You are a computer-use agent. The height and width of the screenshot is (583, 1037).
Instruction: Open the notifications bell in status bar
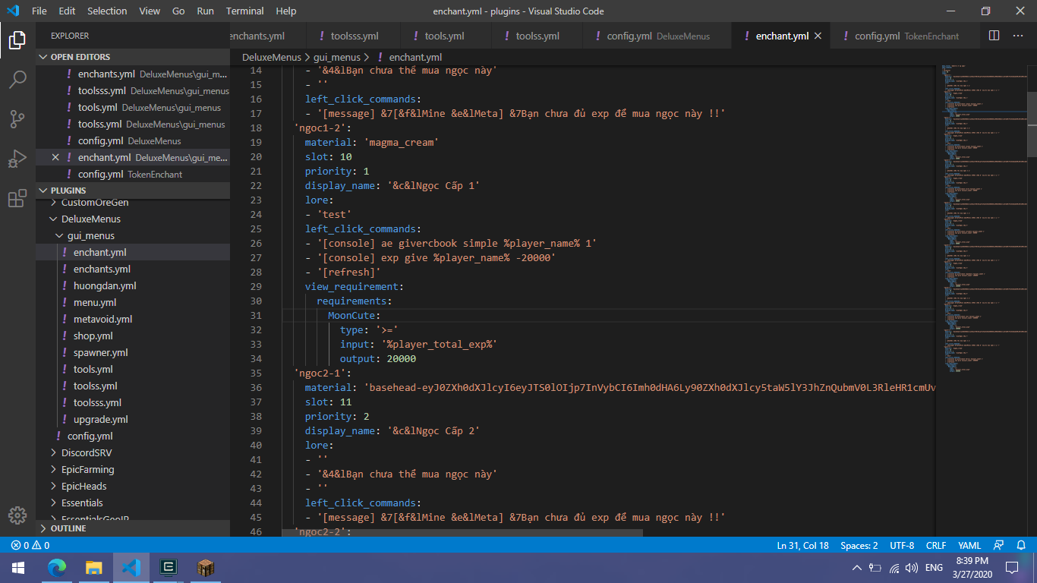(1020, 545)
